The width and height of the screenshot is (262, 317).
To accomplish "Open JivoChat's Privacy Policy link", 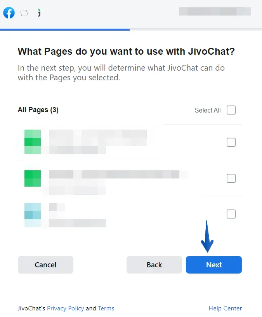I will click(66, 308).
